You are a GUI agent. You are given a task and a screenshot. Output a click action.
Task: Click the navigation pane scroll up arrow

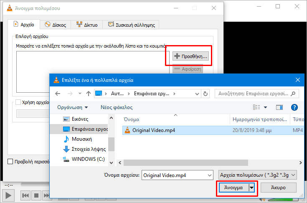click(x=111, y=118)
